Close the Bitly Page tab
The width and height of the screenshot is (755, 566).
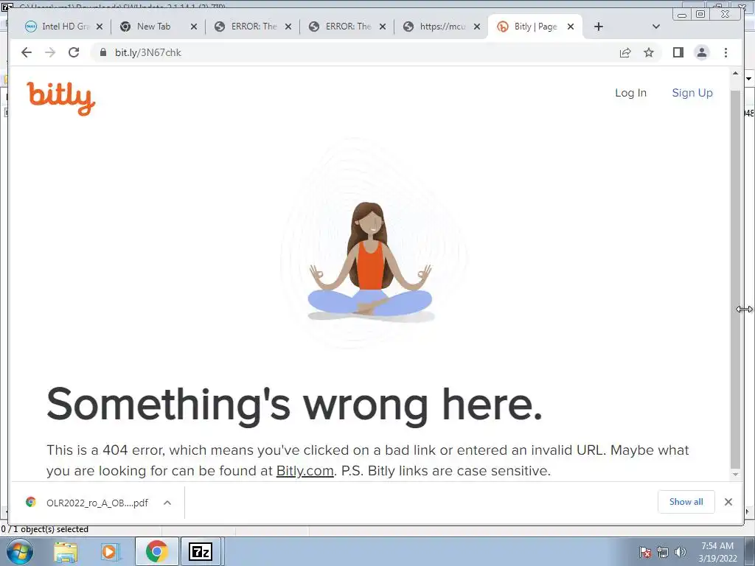pyautogui.click(x=571, y=27)
